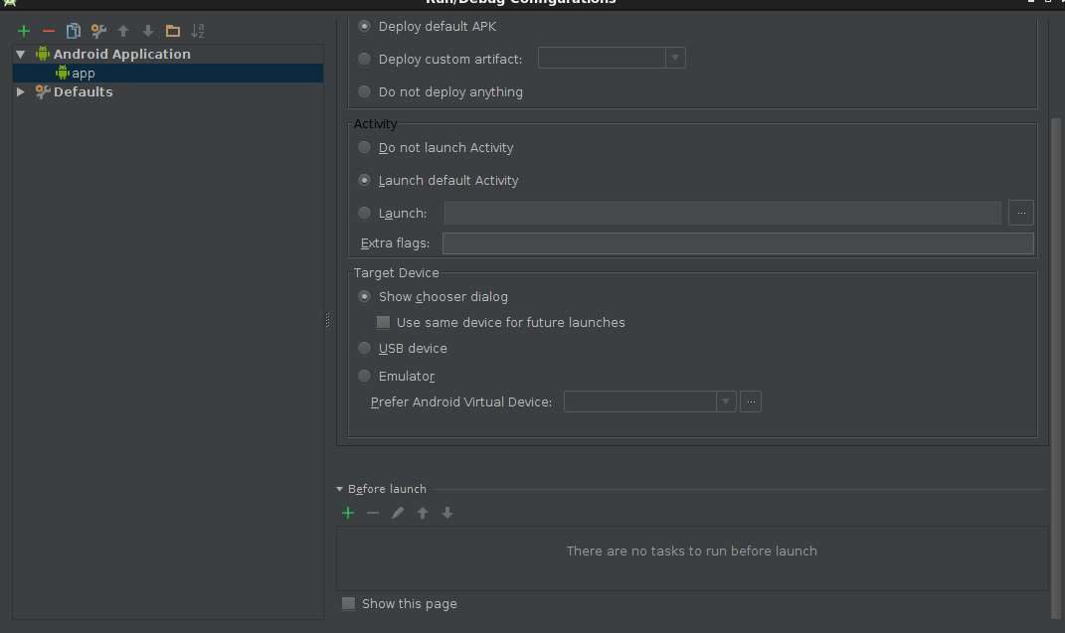Collapse the Before launch section
The image size is (1065, 633).
340,489
